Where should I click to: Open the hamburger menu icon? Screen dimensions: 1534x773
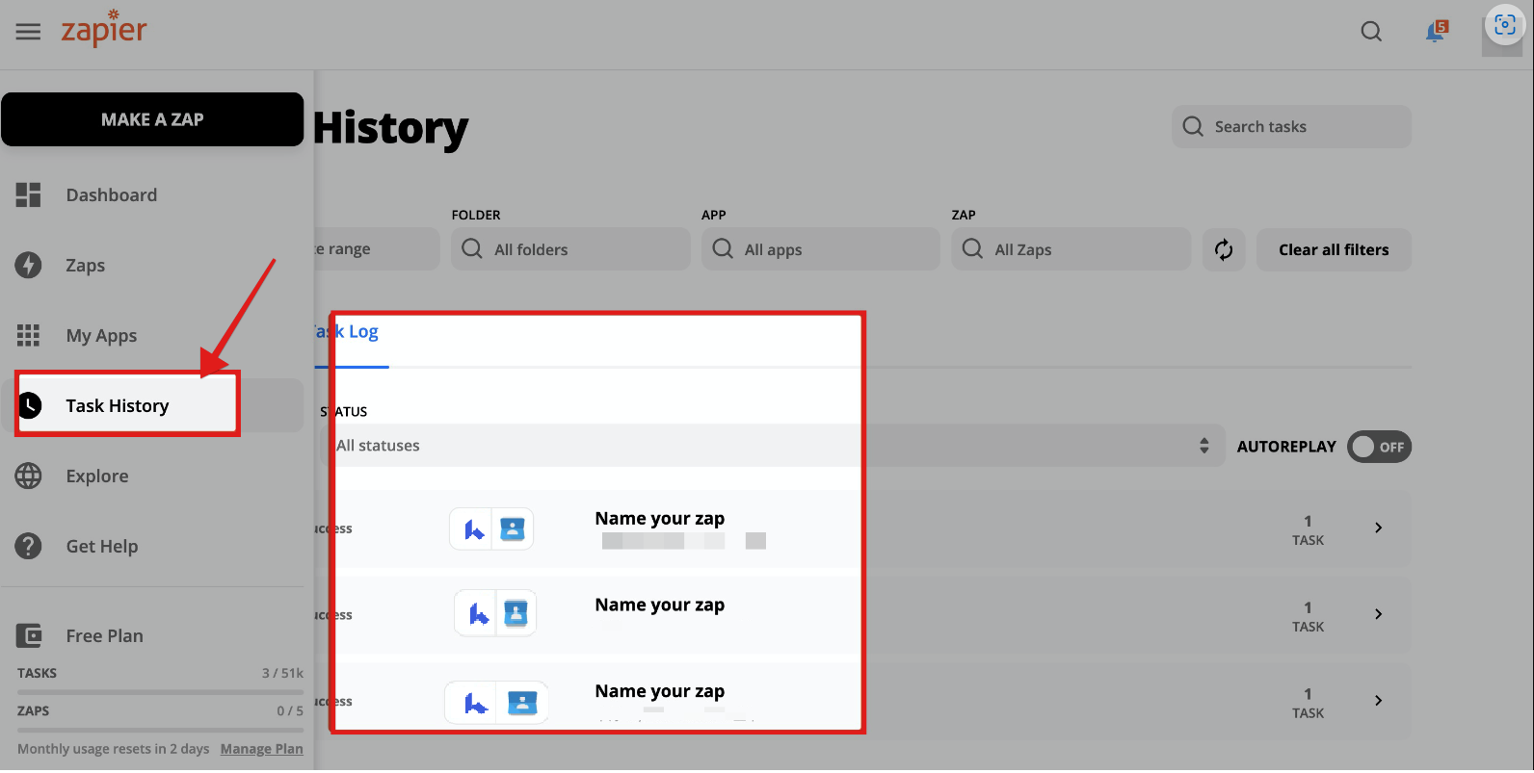(29, 32)
